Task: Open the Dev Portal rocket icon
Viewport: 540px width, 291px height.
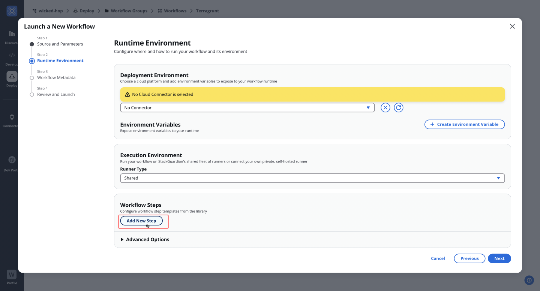Action: tap(12, 160)
